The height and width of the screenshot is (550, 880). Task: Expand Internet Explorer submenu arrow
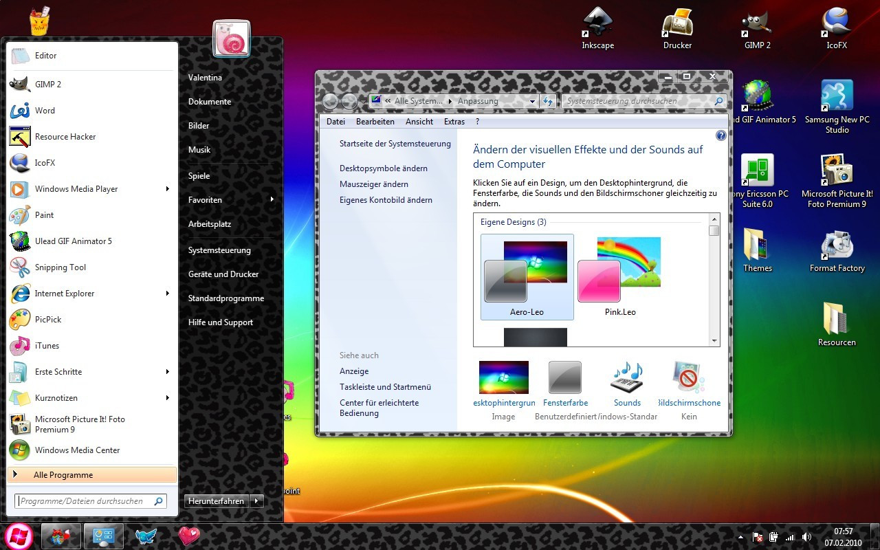click(x=167, y=293)
